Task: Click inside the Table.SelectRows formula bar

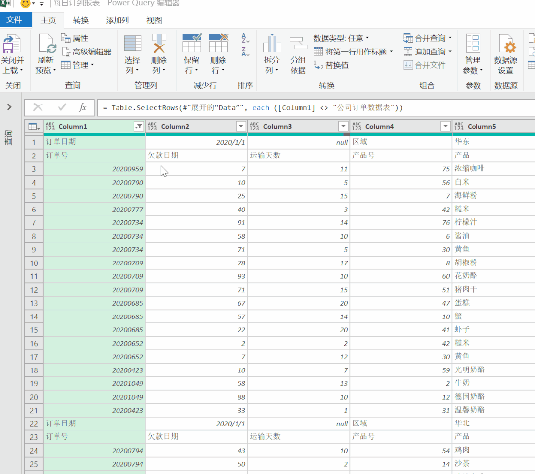Action: point(316,107)
